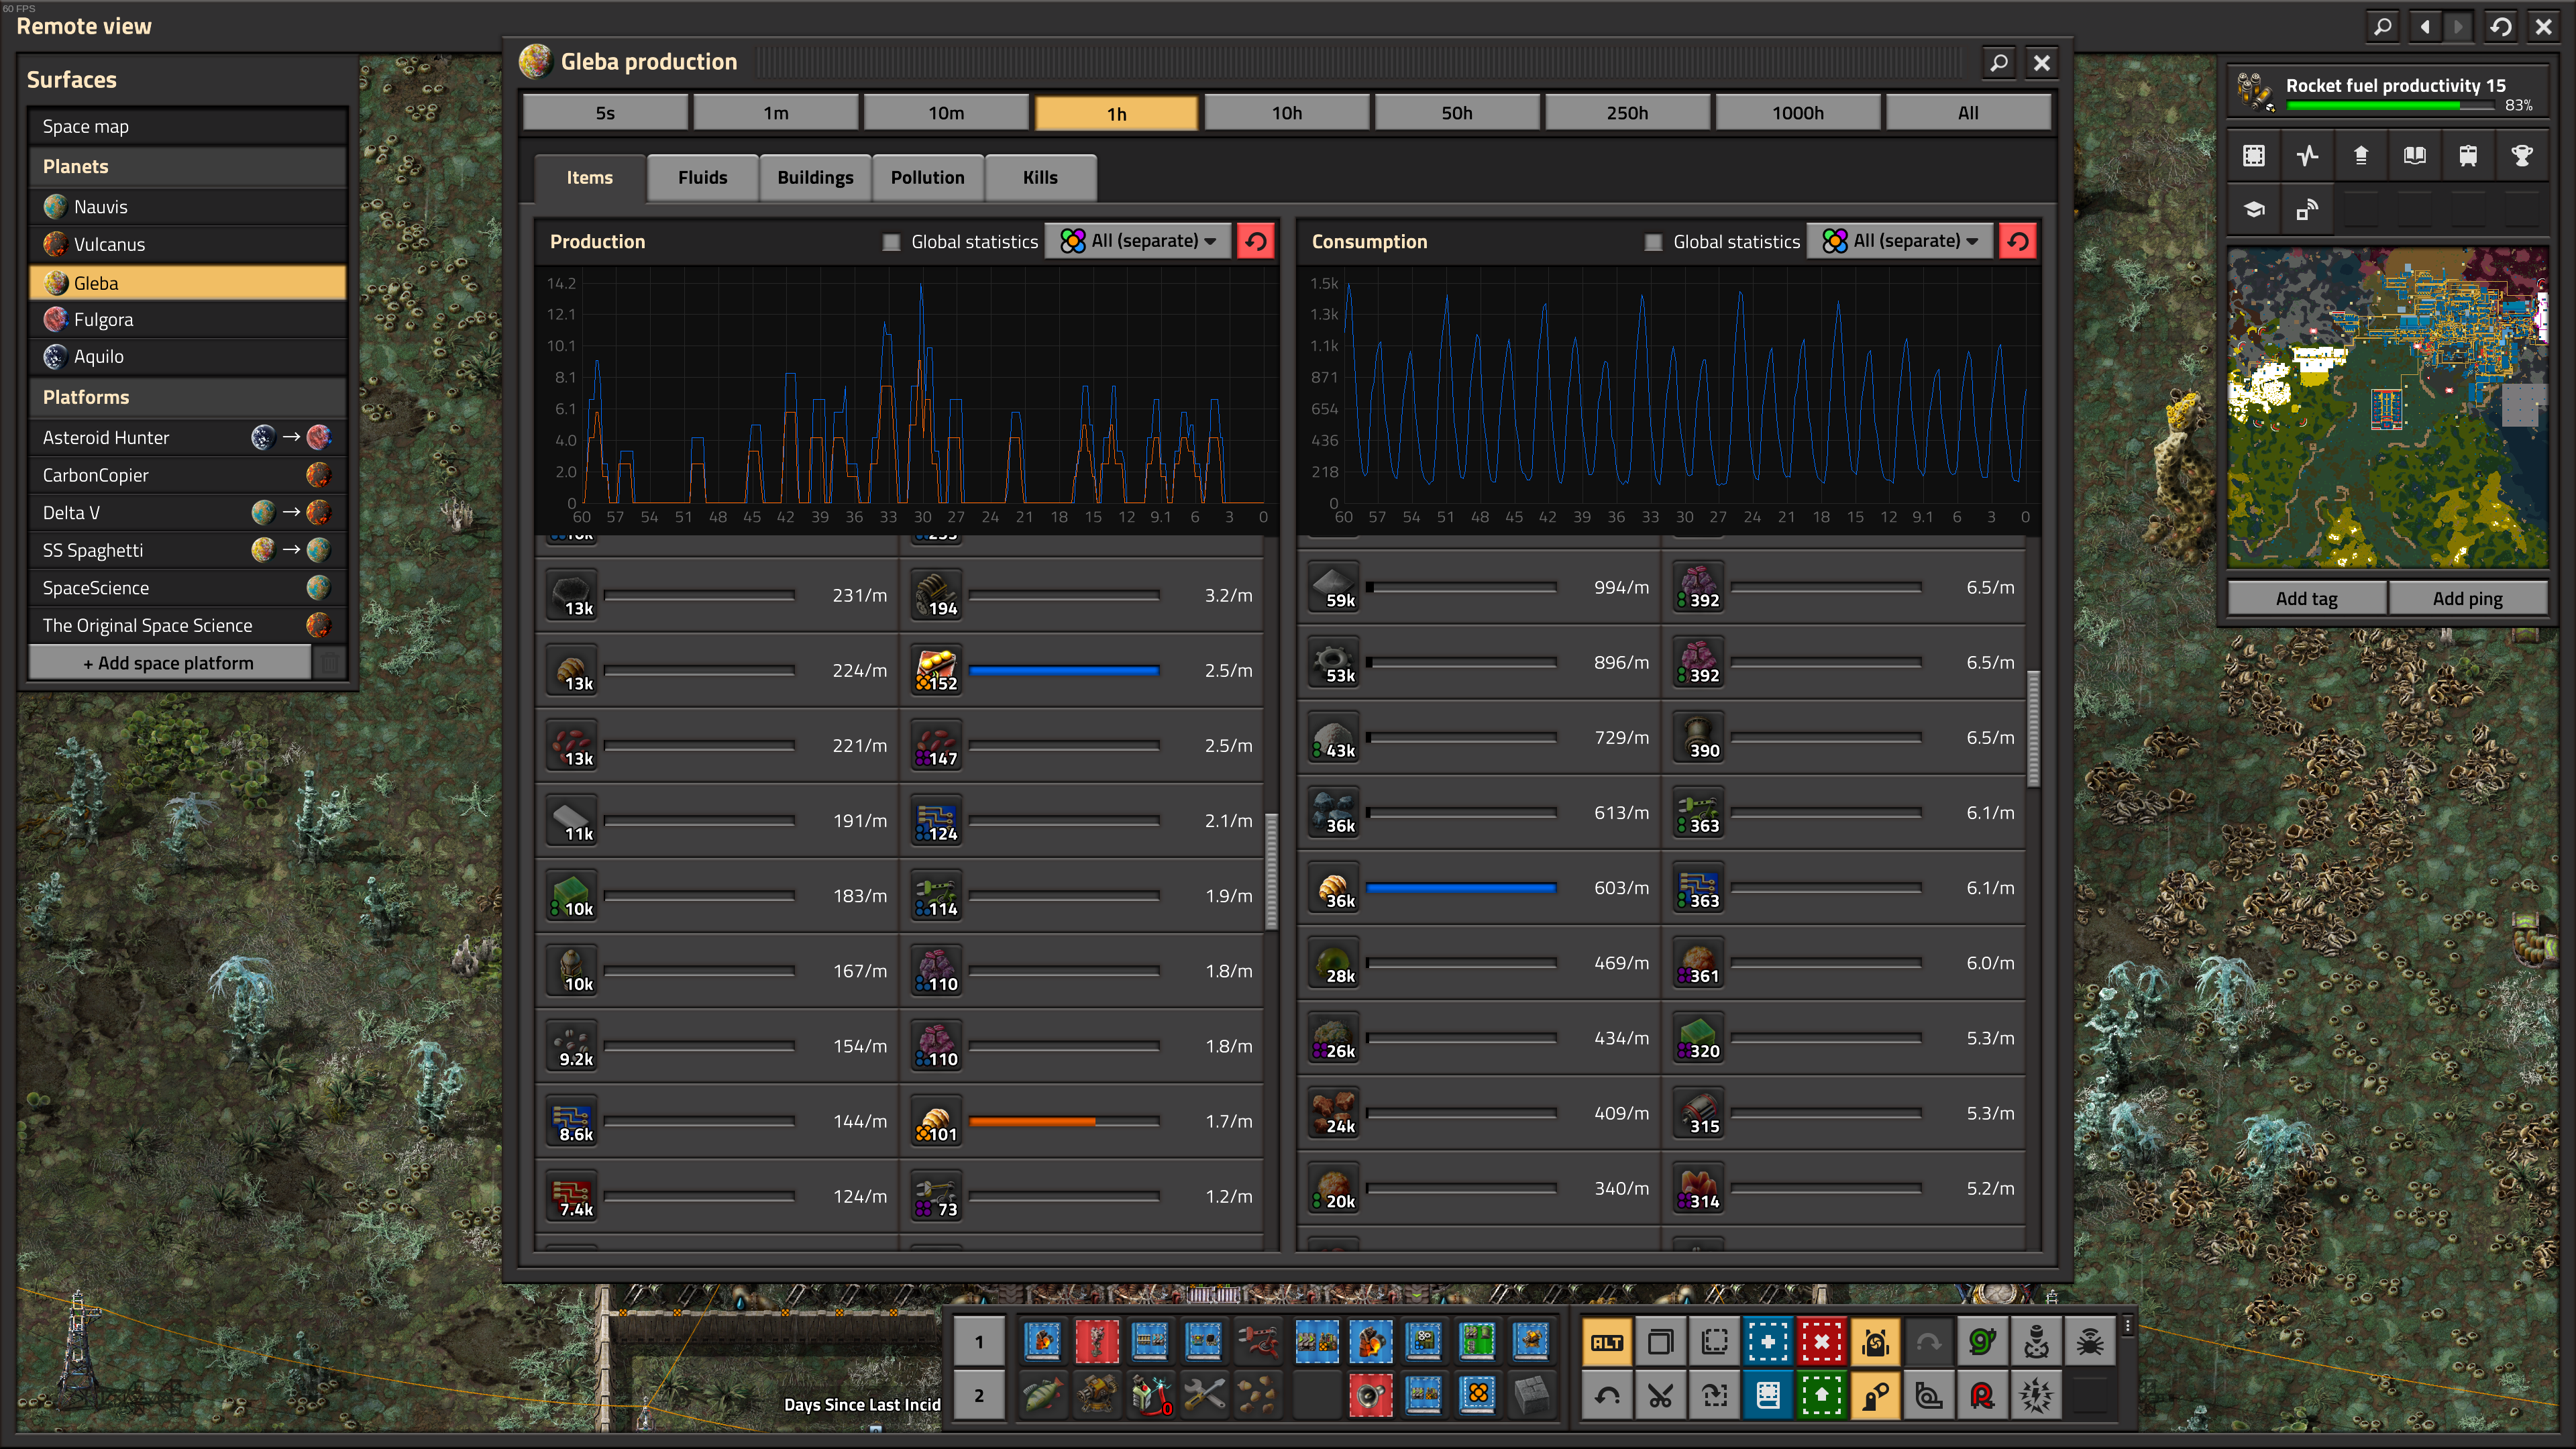Select the Asteroid Hunter platform

(x=188, y=437)
